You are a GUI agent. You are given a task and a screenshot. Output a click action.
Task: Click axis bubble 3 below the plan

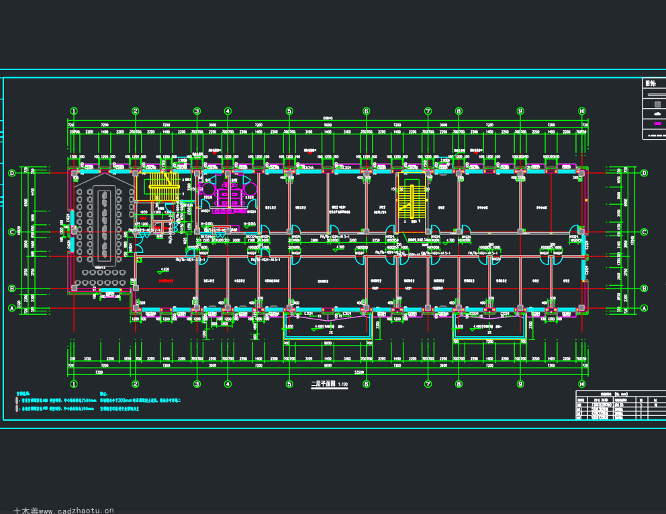pyautogui.click(x=197, y=384)
